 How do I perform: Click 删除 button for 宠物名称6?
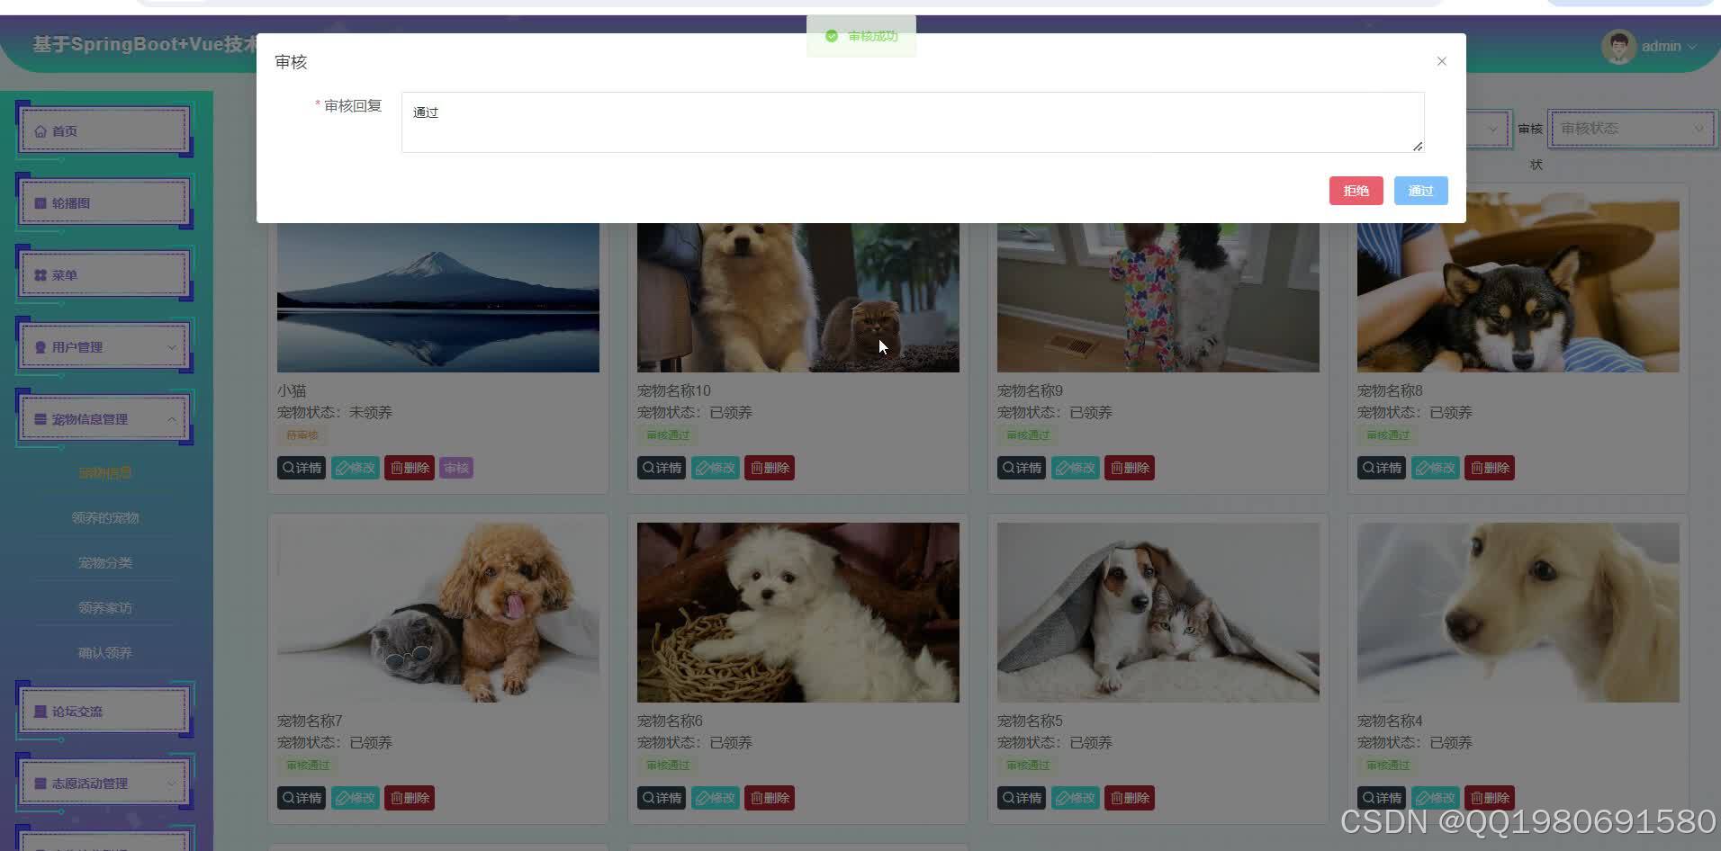pyautogui.click(x=770, y=798)
